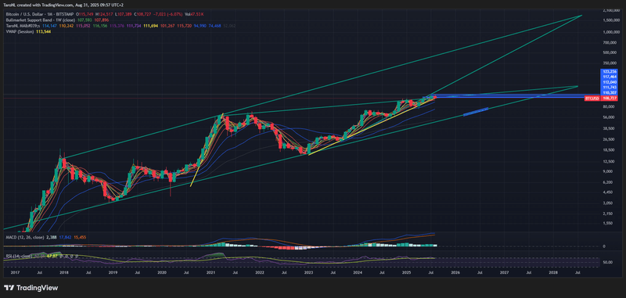Click the yellow MA value 111,694
626x298 pixels.
click(151, 26)
